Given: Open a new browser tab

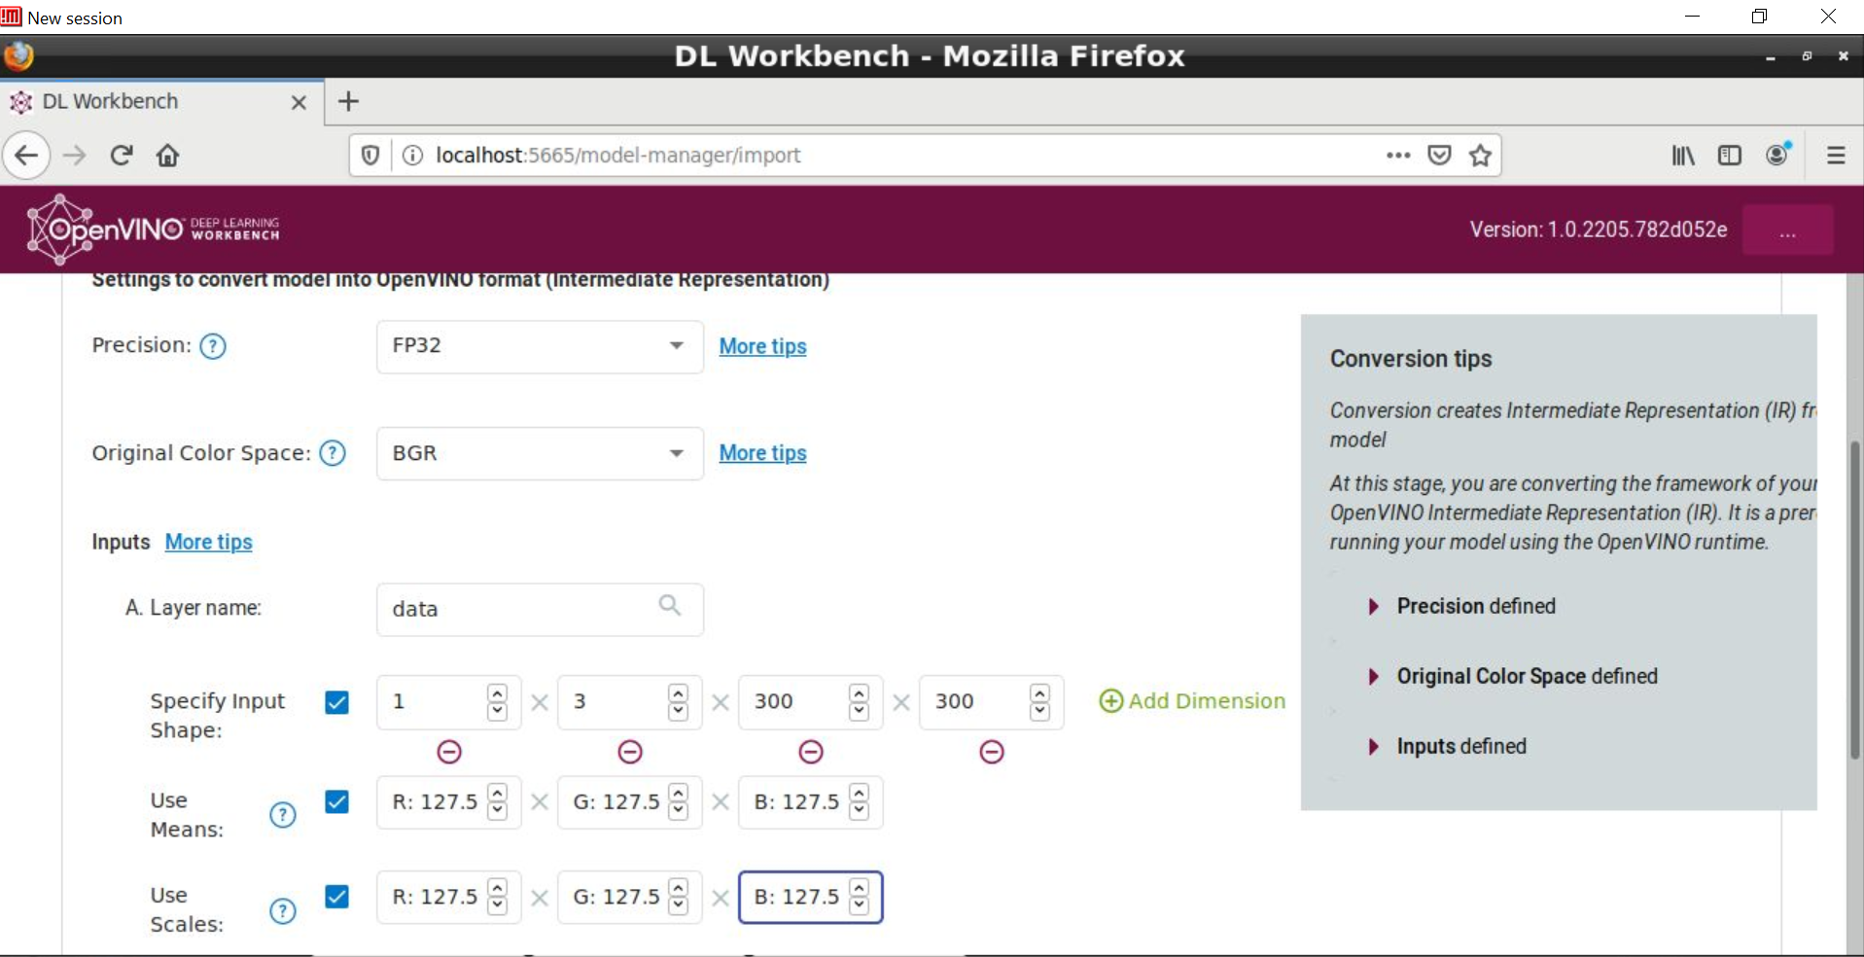Looking at the screenshot, I should 348,102.
